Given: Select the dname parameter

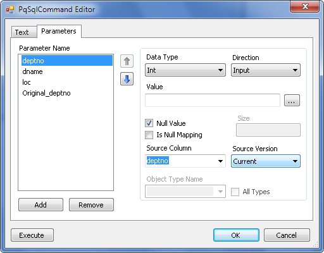Looking at the screenshot, I should (67, 71).
